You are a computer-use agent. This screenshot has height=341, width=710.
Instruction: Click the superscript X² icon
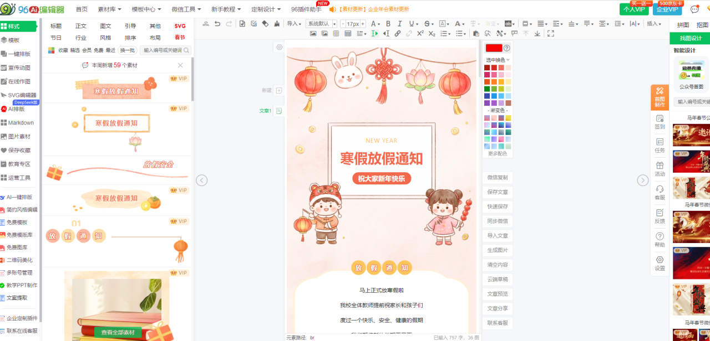coord(420,34)
